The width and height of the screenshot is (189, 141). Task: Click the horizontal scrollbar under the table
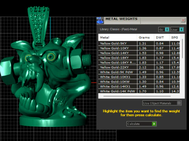[x=137, y=96]
